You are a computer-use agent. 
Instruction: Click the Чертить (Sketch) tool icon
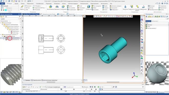(x=22, y=7)
